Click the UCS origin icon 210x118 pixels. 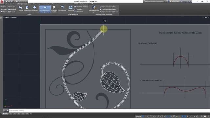(x=5, y=106)
